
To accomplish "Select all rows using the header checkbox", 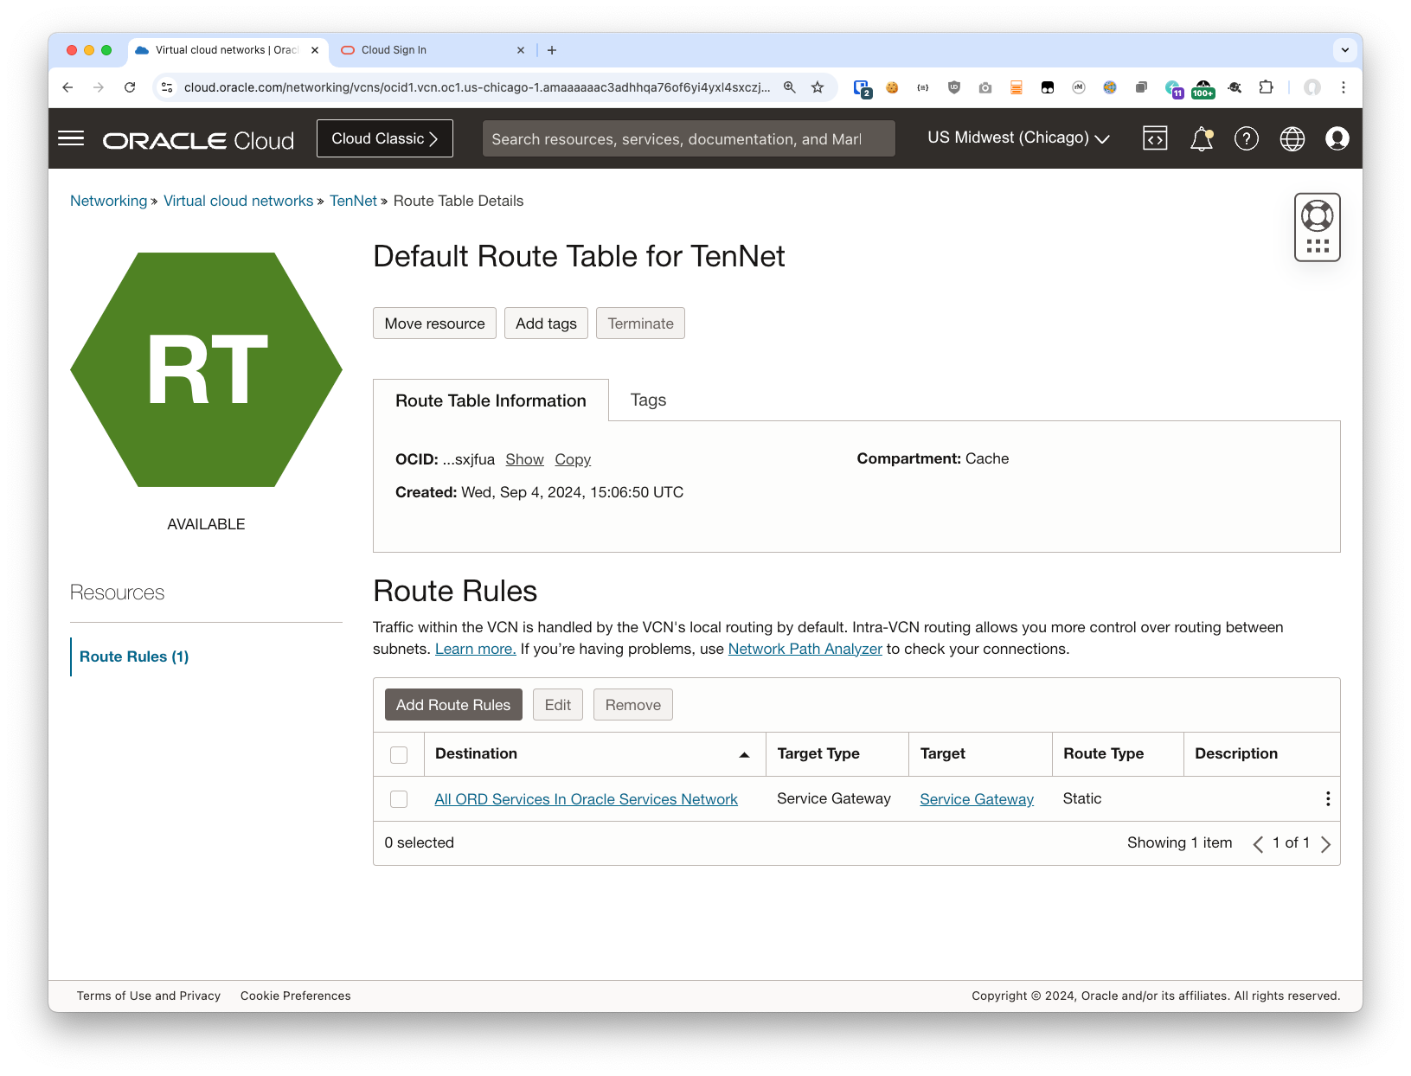I will click(x=399, y=754).
